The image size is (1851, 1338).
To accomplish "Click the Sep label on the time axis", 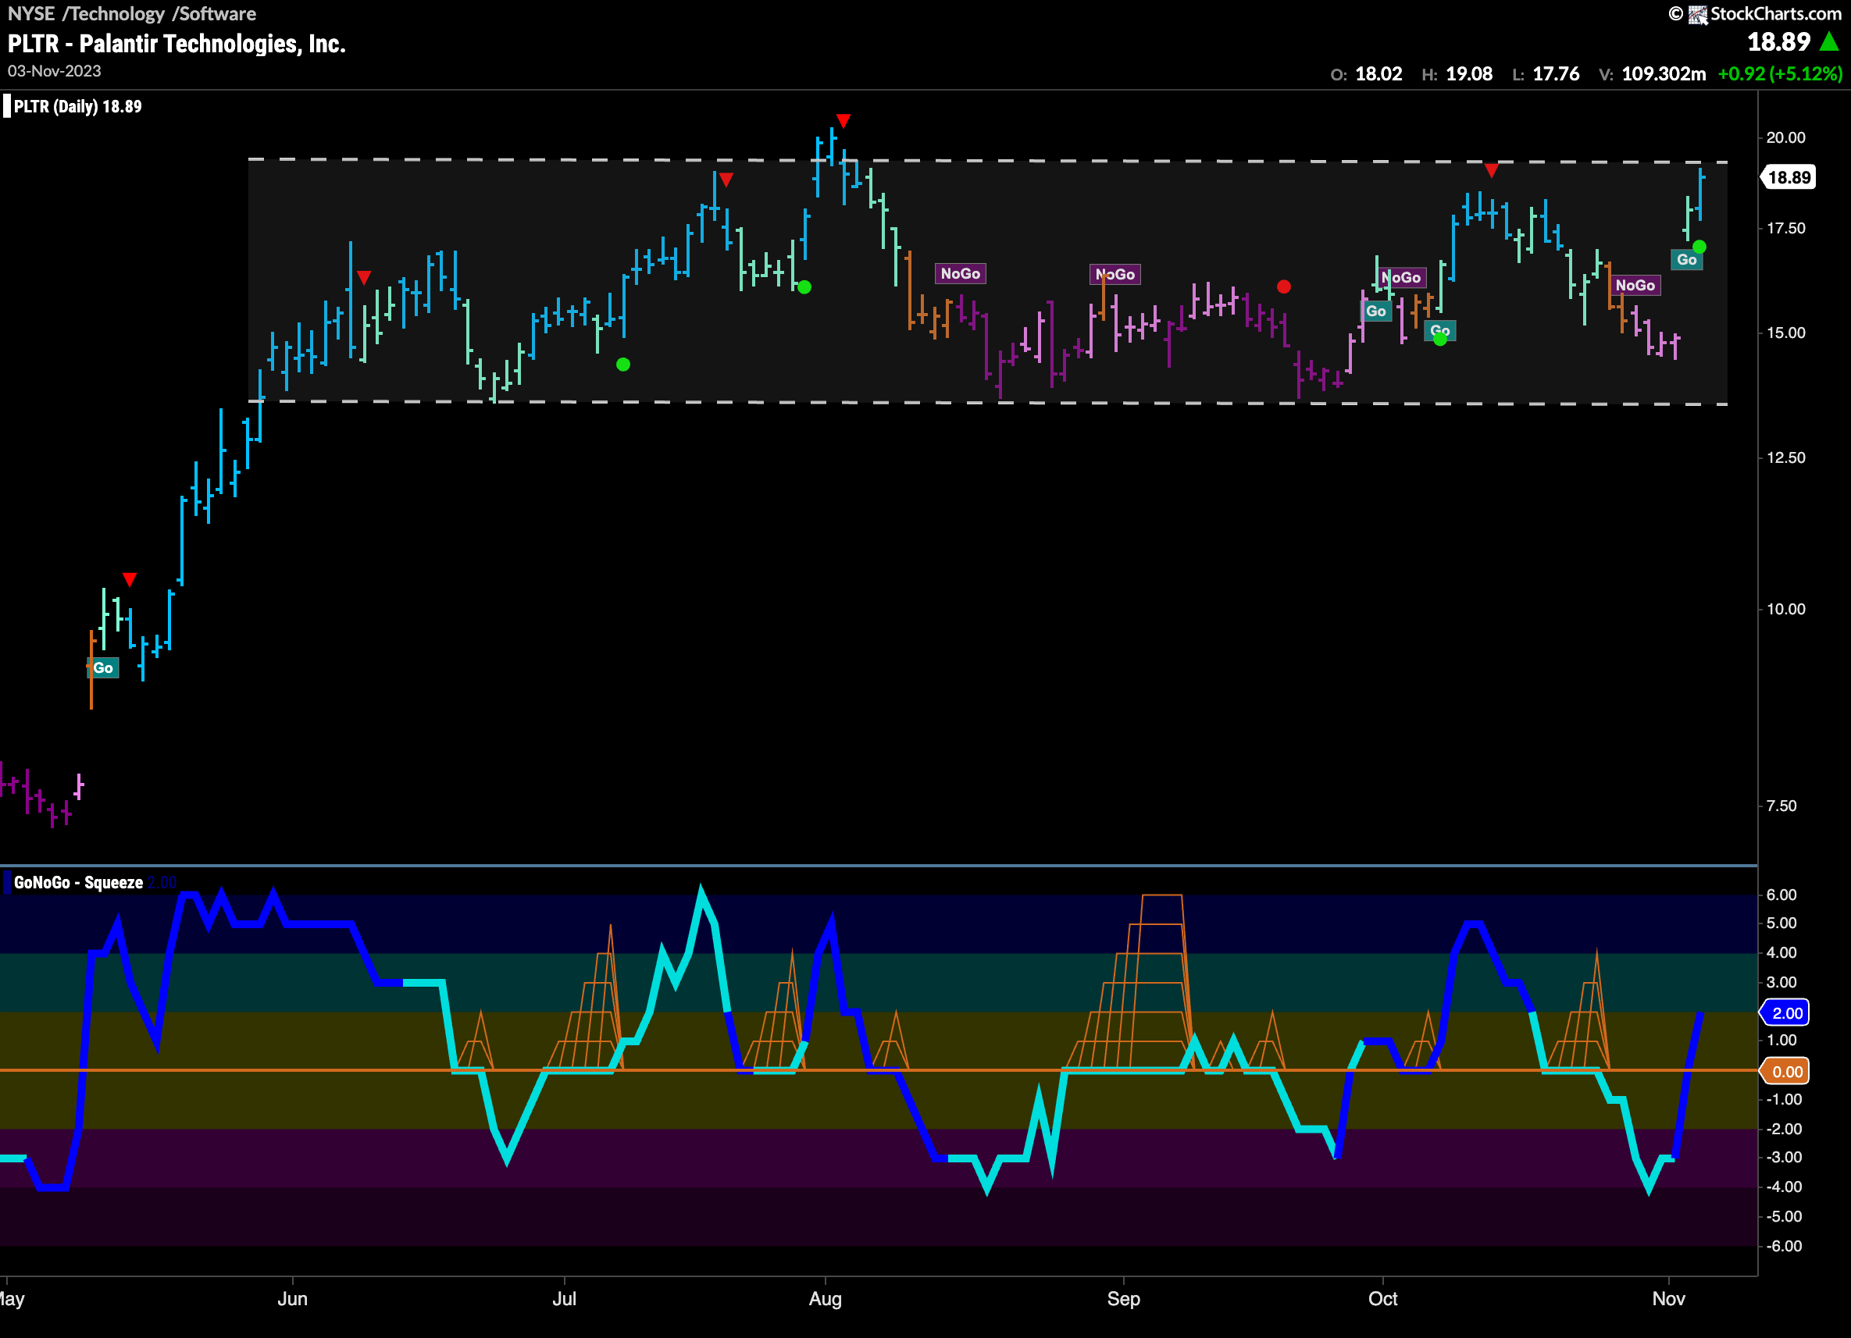I will (1123, 1298).
